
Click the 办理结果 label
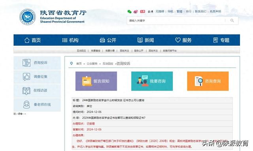tap(79, 135)
